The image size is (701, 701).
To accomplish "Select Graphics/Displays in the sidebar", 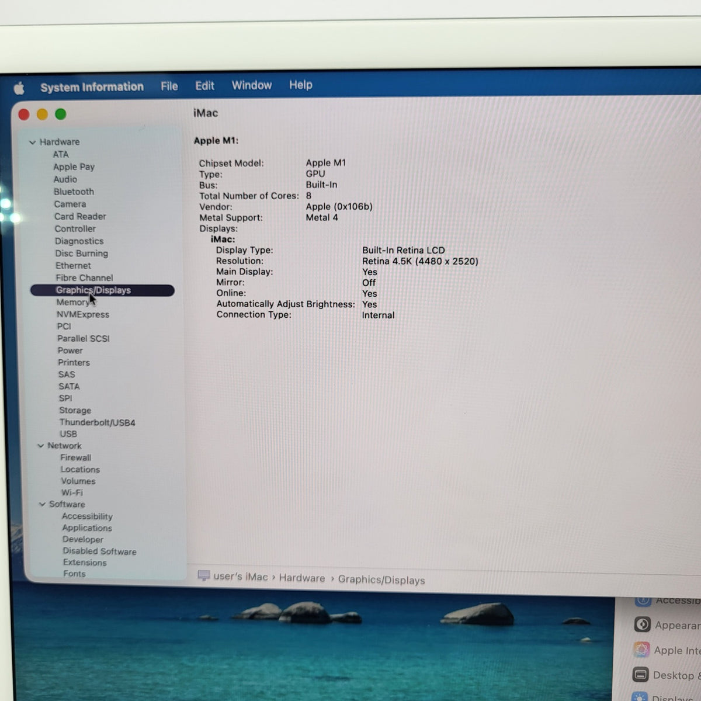I will coord(102,290).
